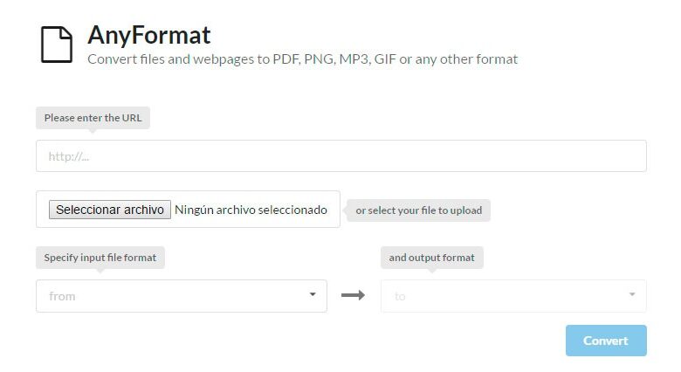This screenshot has width=681, height=372.
Task: Click the "Seleccionar archivo" file button
Action: [109, 210]
